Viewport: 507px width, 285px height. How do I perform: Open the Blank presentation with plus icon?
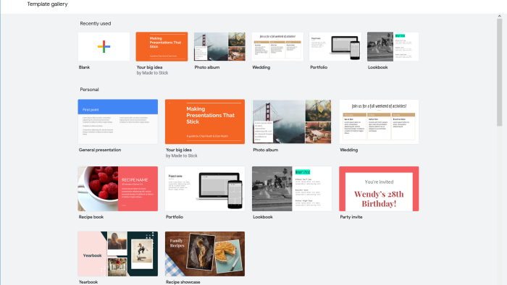click(x=104, y=46)
